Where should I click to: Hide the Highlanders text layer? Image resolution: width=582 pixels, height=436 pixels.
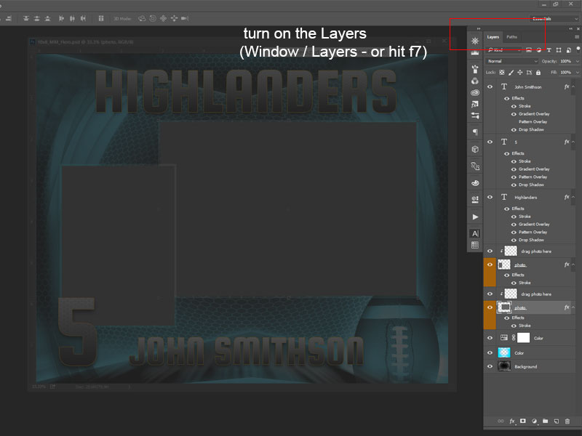(490, 197)
